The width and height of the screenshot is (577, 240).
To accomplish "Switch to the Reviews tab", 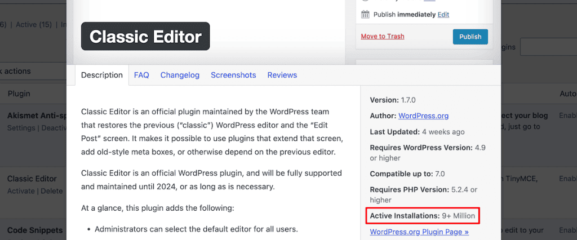I will point(282,75).
